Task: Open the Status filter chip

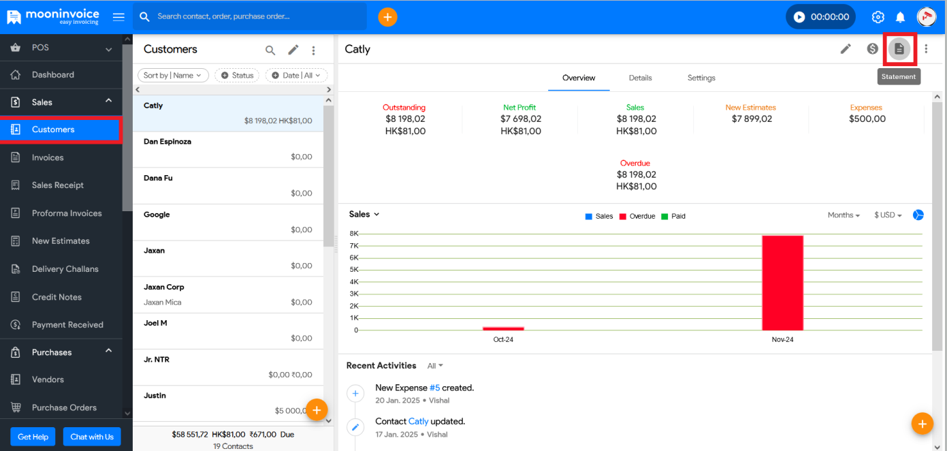Action: [x=238, y=76]
